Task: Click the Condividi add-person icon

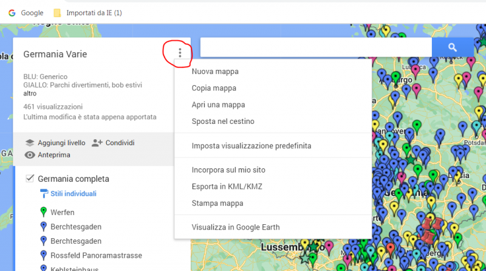Action: 97,143
